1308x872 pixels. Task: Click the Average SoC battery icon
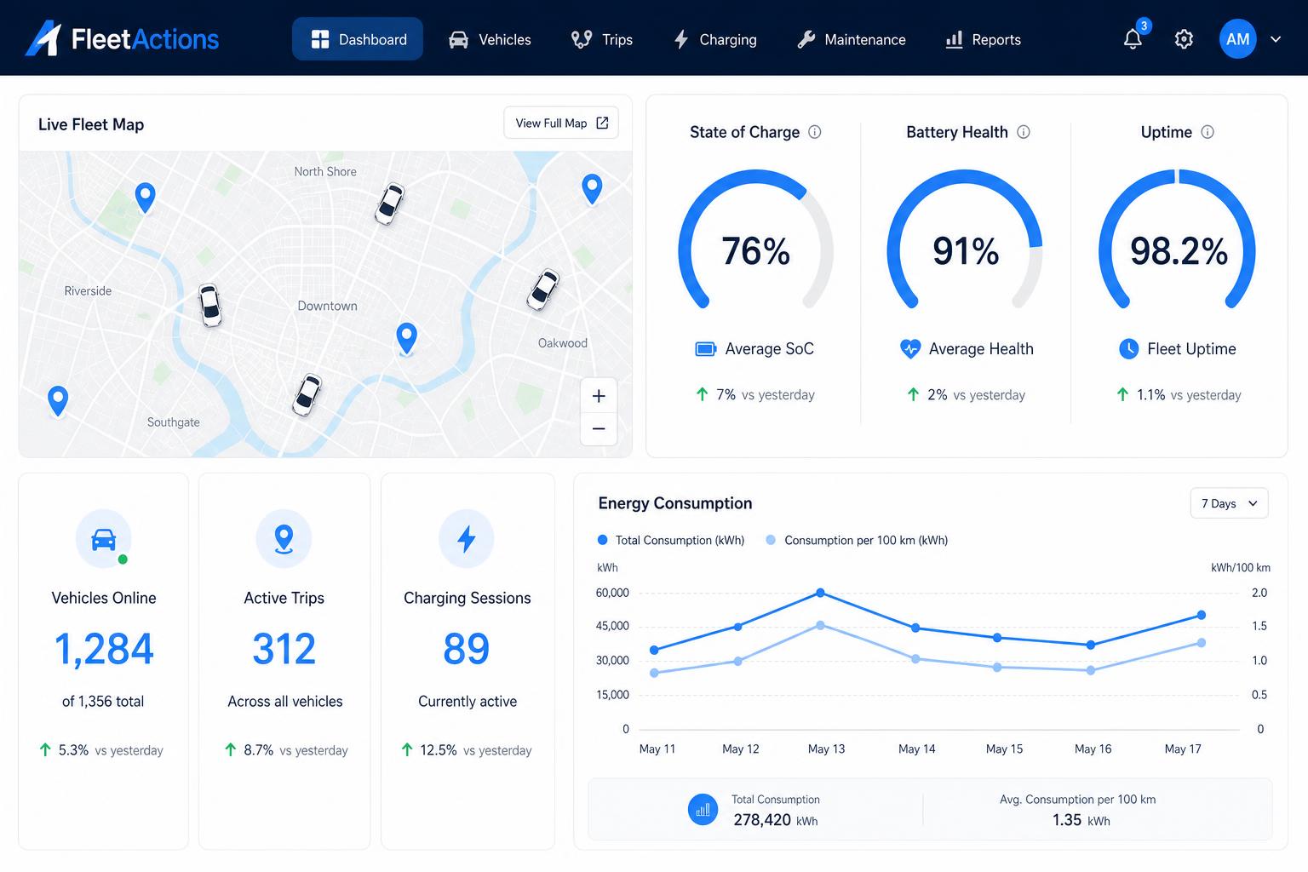[x=705, y=348]
